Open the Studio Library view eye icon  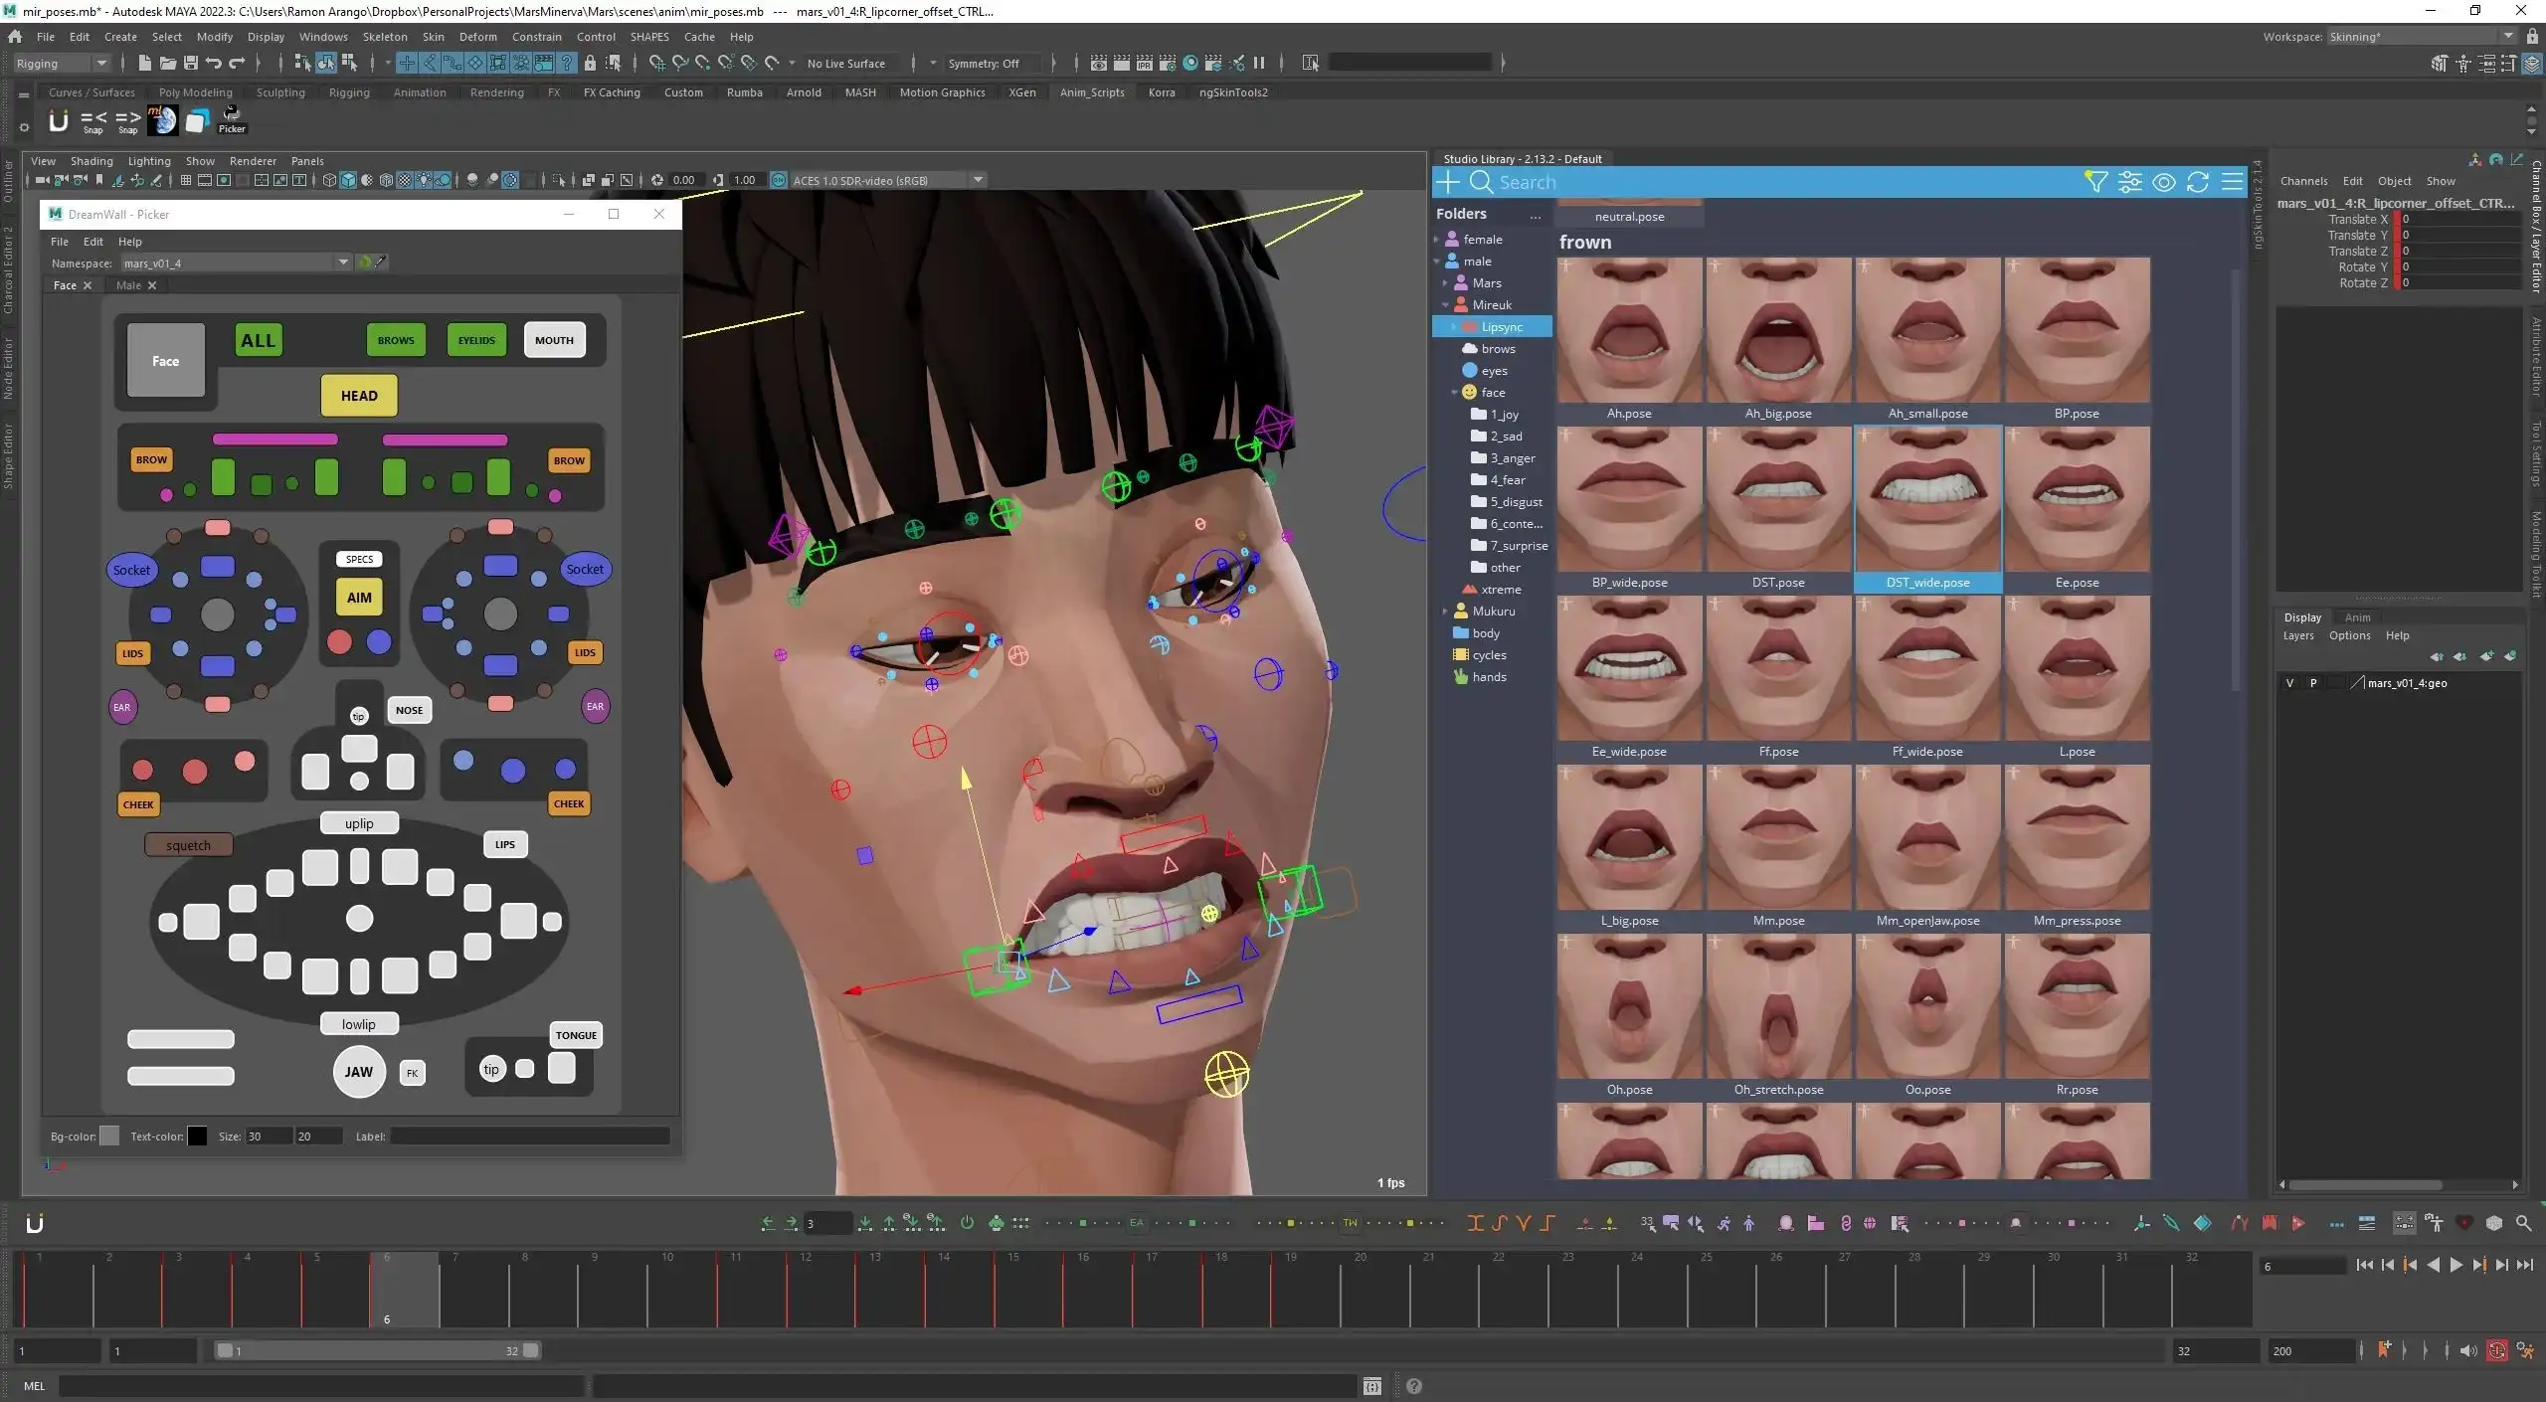[2163, 182]
